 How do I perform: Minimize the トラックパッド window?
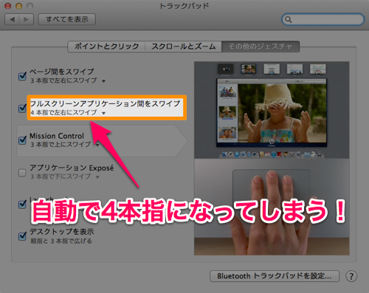pos(19,6)
